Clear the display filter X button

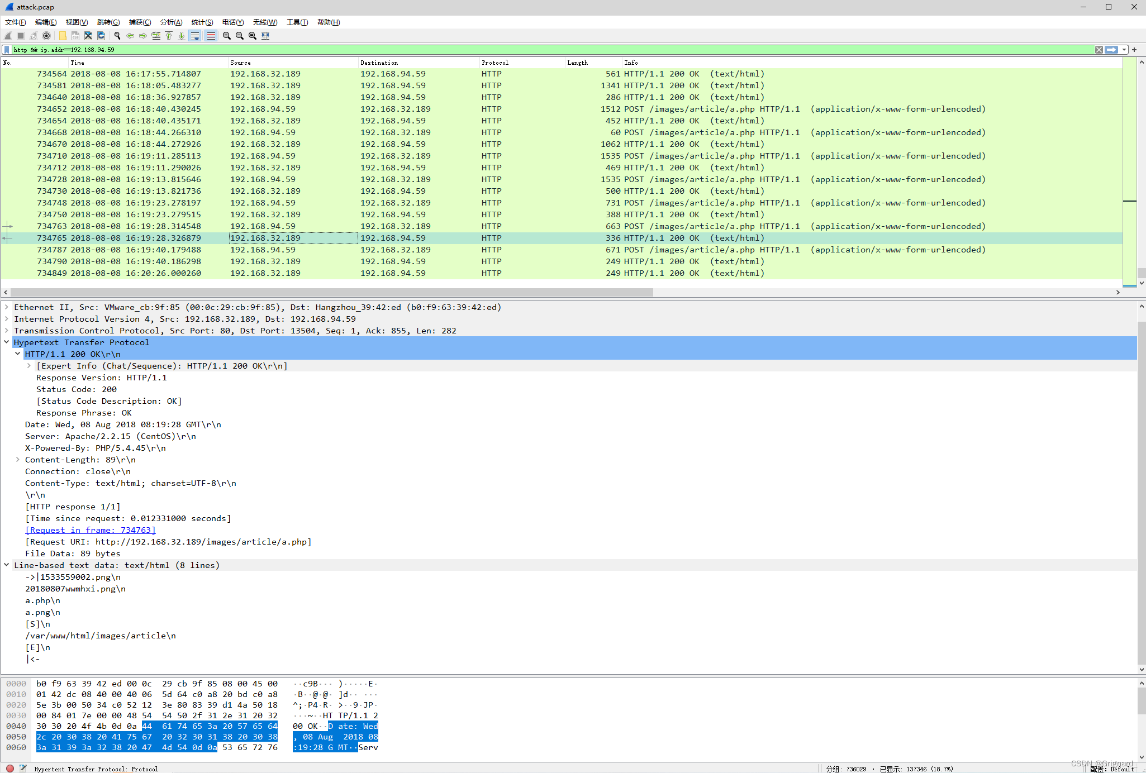1099,50
